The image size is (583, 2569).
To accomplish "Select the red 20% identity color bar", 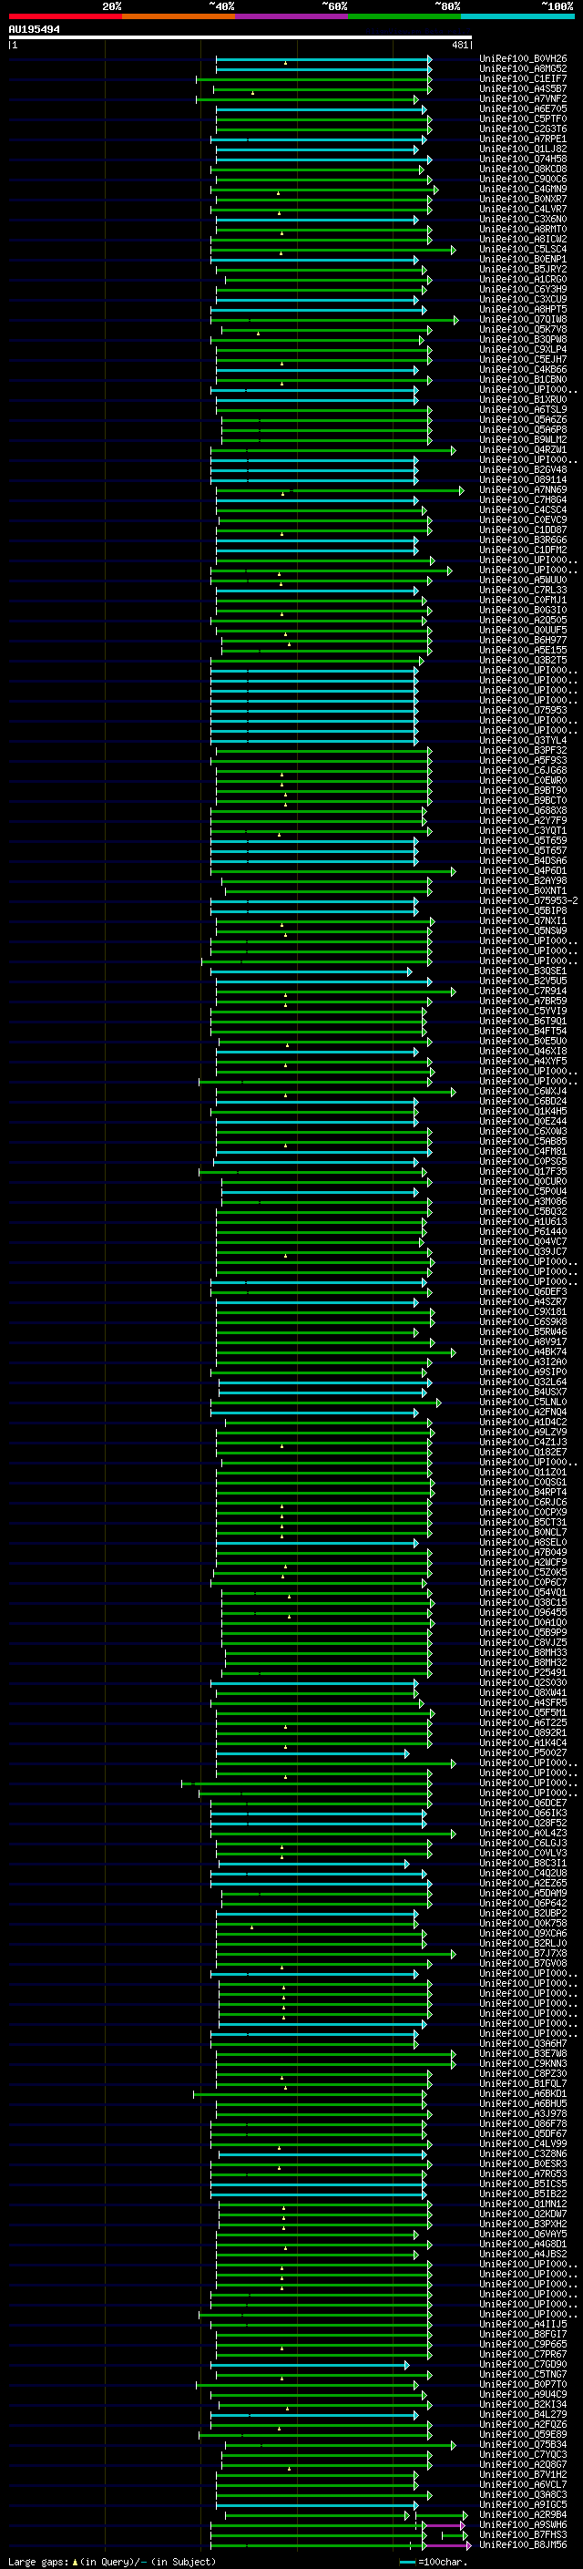I will [66, 16].
